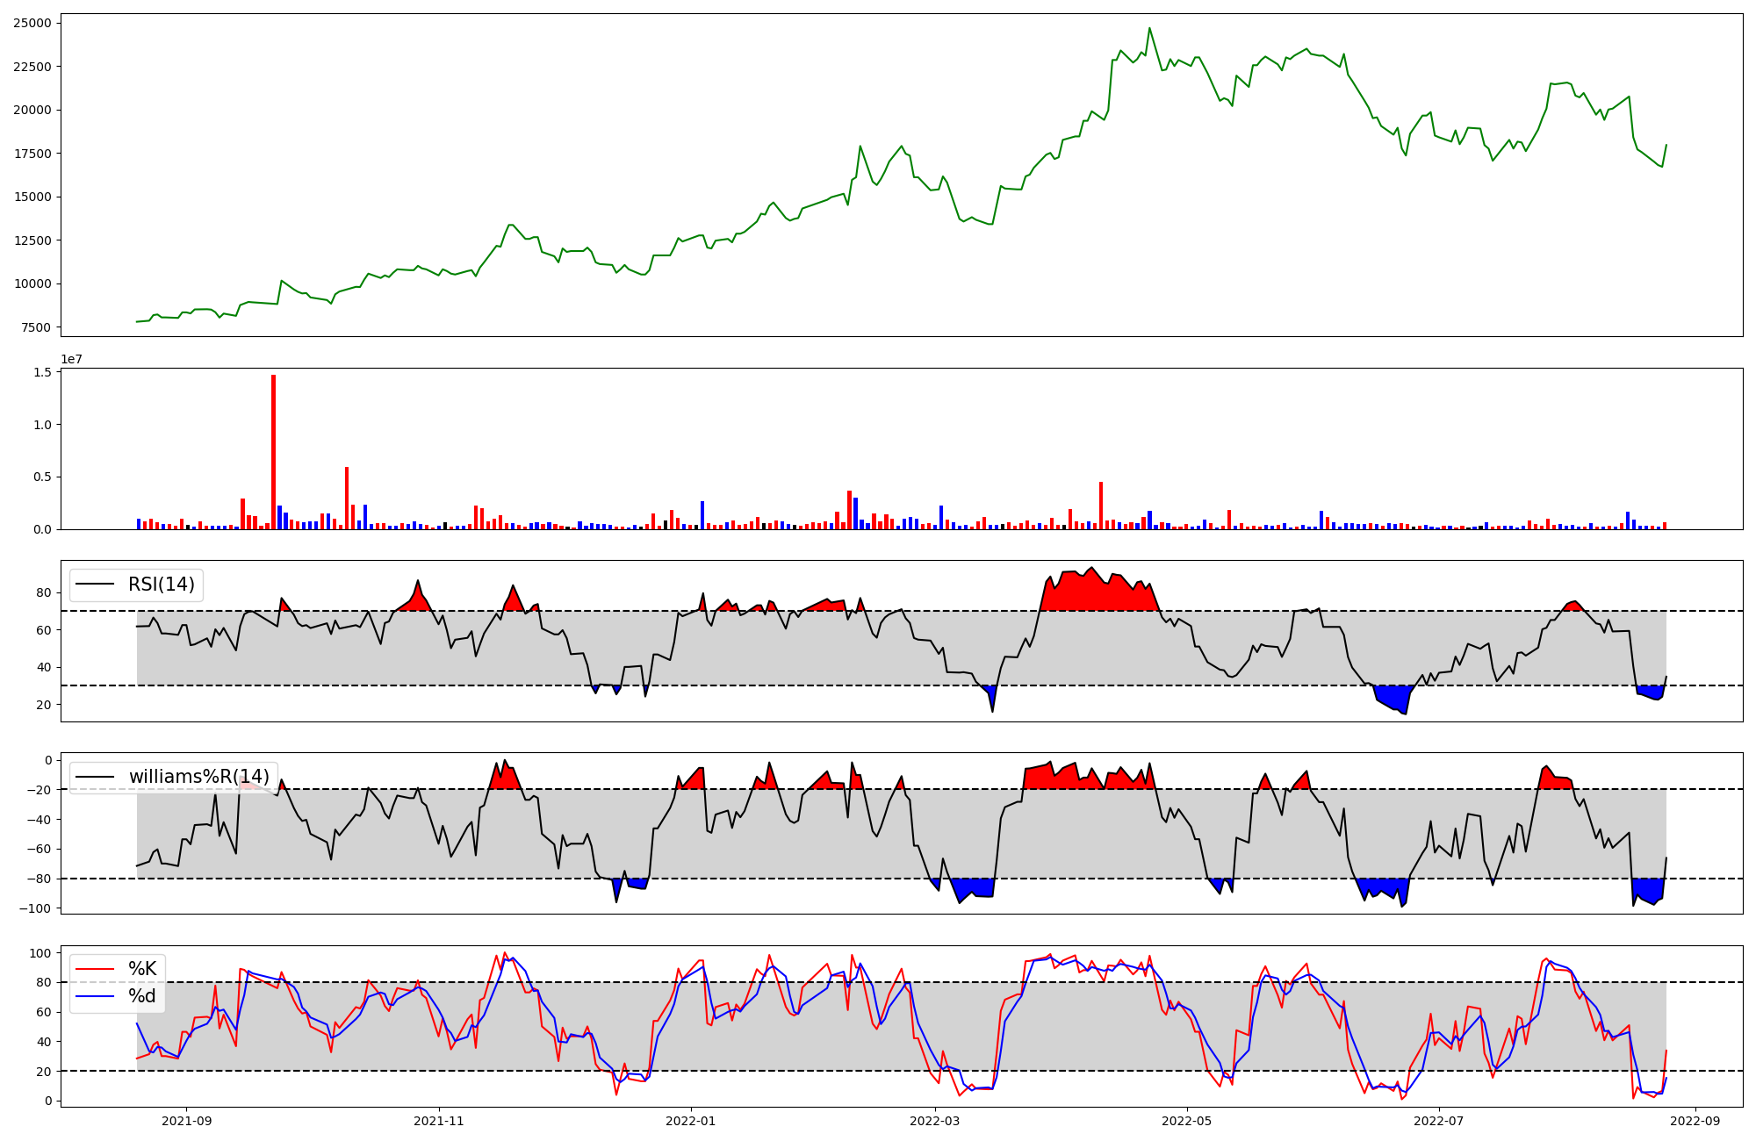Click the 2021-11 x-axis date label
The width and height of the screenshot is (1756, 1141).
(438, 1121)
